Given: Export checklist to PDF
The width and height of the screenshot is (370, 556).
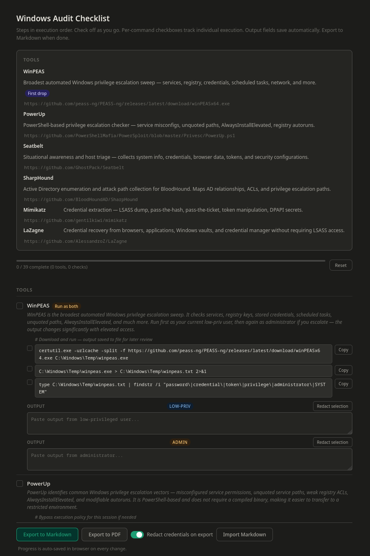Looking at the screenshot, I should click(x=104, y=534).
